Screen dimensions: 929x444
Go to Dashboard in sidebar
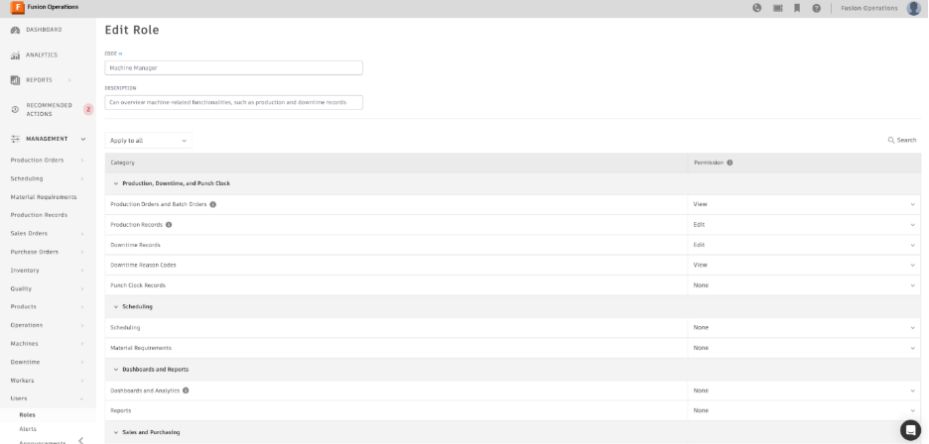point(44,30)
